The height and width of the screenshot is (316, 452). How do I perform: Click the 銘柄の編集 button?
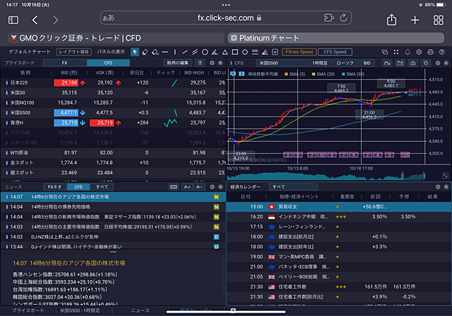coord(177,63)
